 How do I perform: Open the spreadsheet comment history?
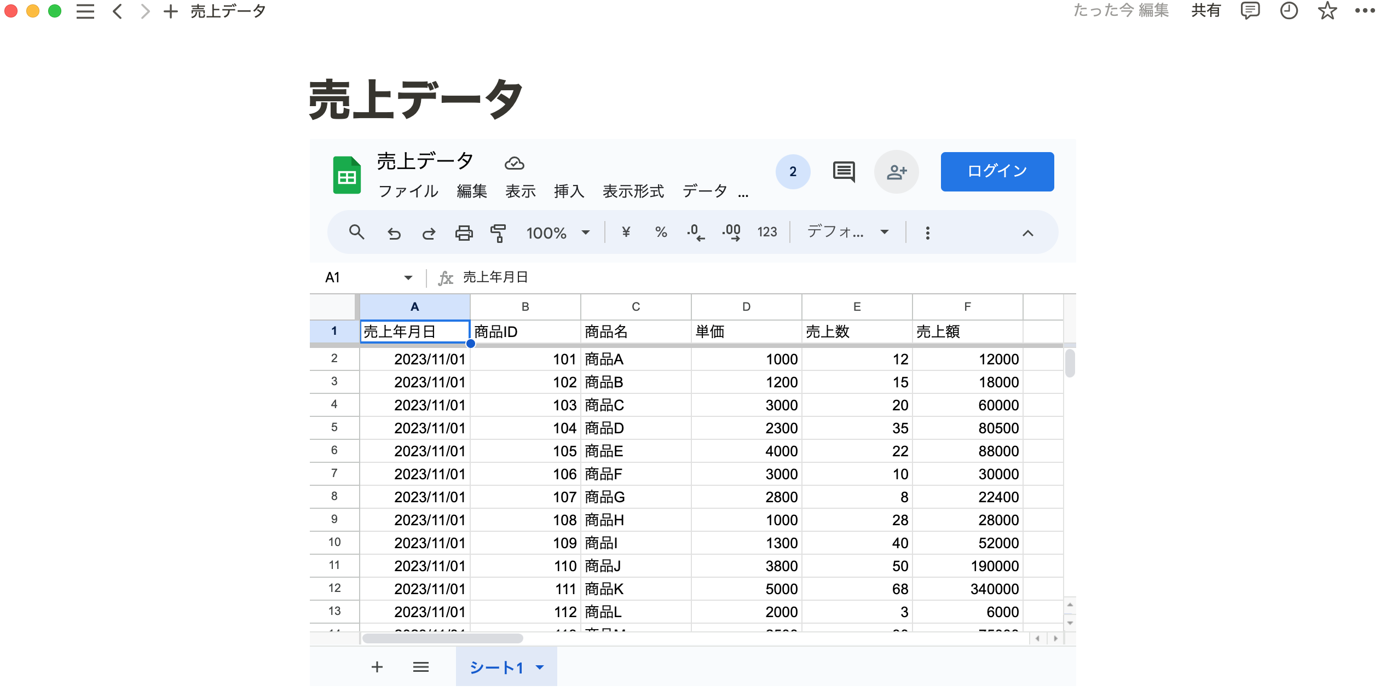(x=844, y=172)
